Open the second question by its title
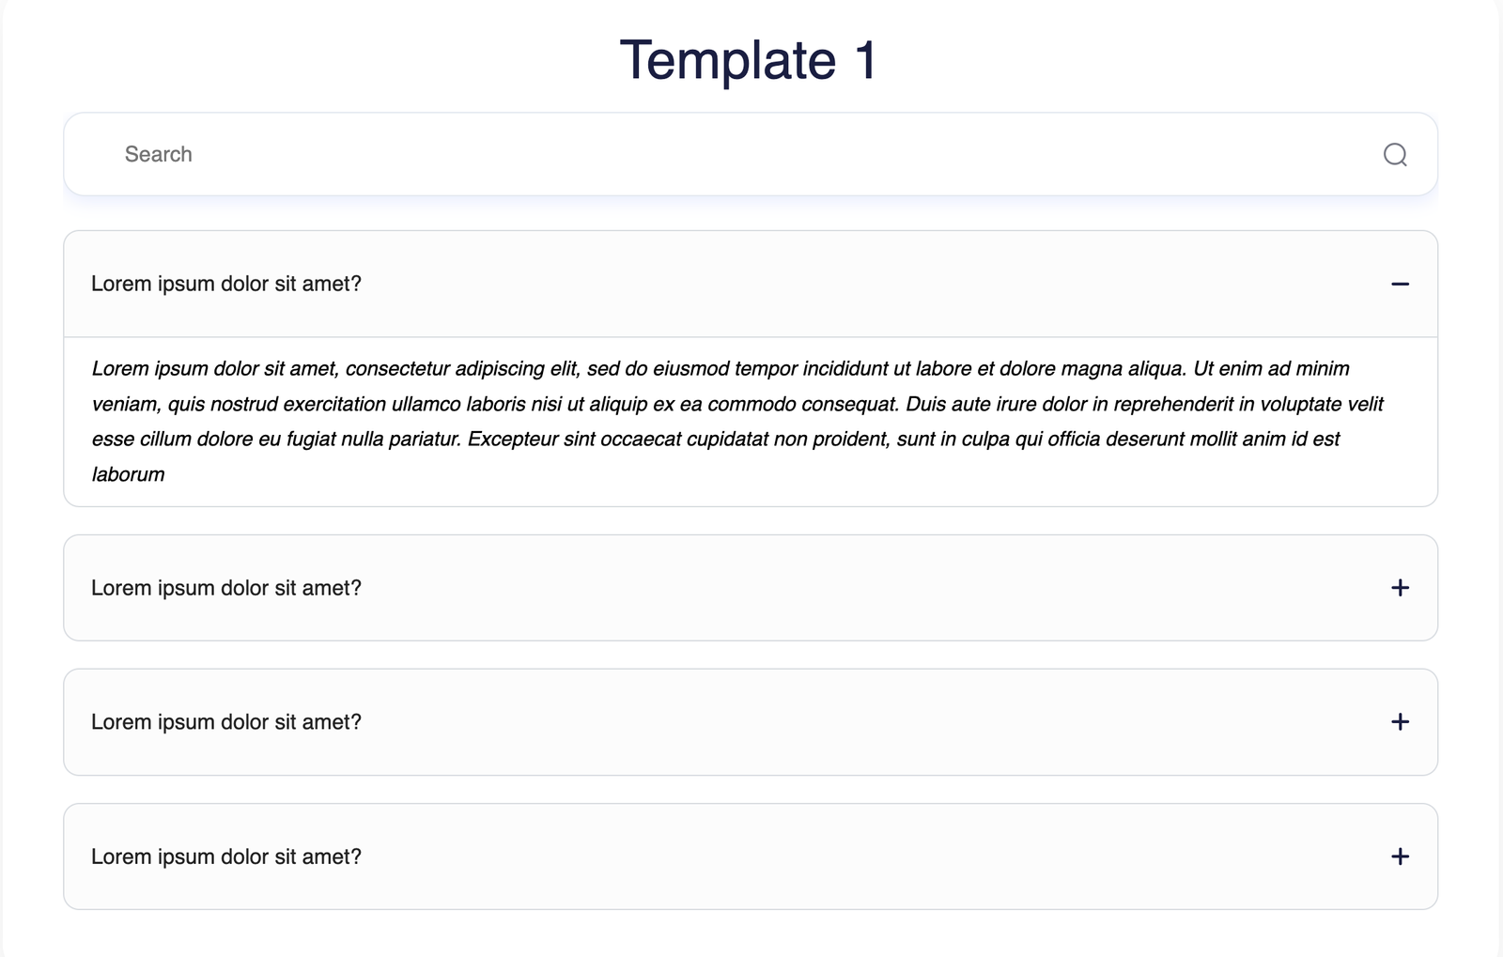 tap(226, 588)
